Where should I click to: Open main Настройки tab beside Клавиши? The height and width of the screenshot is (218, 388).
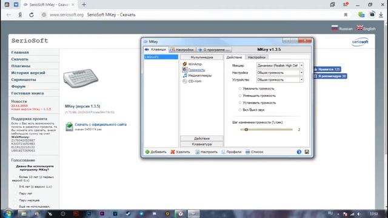pos(182,50)
